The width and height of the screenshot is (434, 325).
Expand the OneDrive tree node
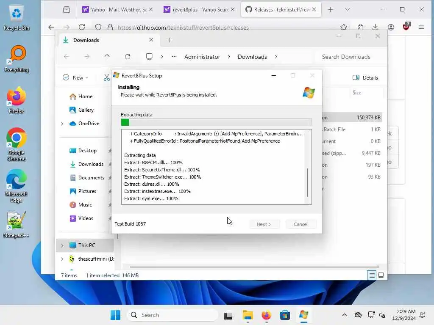coord(62,124)
